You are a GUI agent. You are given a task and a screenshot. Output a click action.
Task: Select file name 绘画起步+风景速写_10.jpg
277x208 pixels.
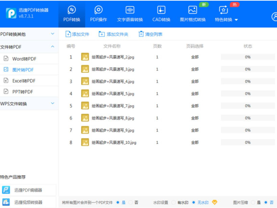pos(114,143)
